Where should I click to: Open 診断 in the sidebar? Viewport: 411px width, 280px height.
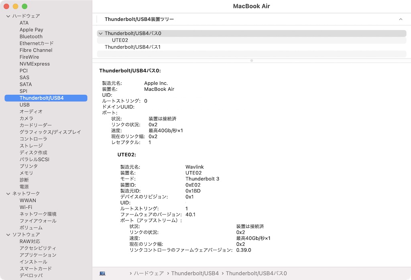(24, 180)
